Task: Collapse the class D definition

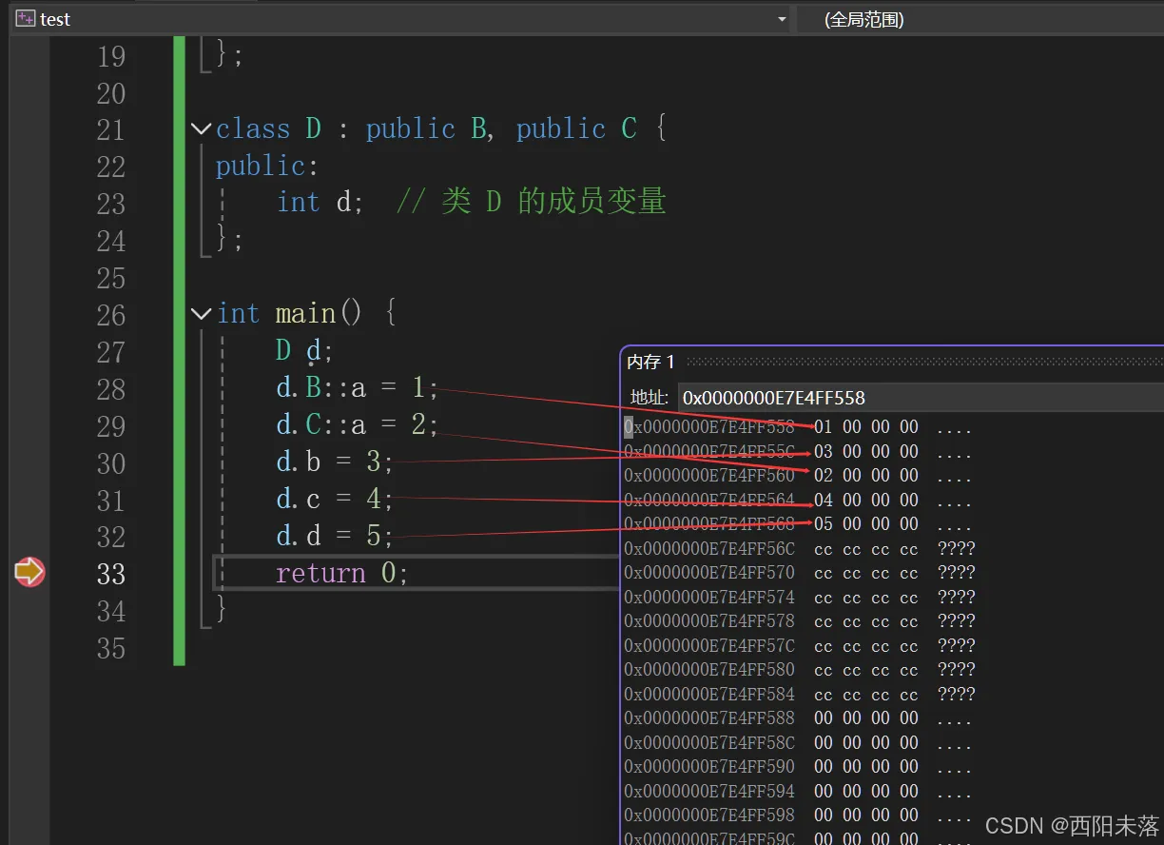Action: tap(201, 128)
